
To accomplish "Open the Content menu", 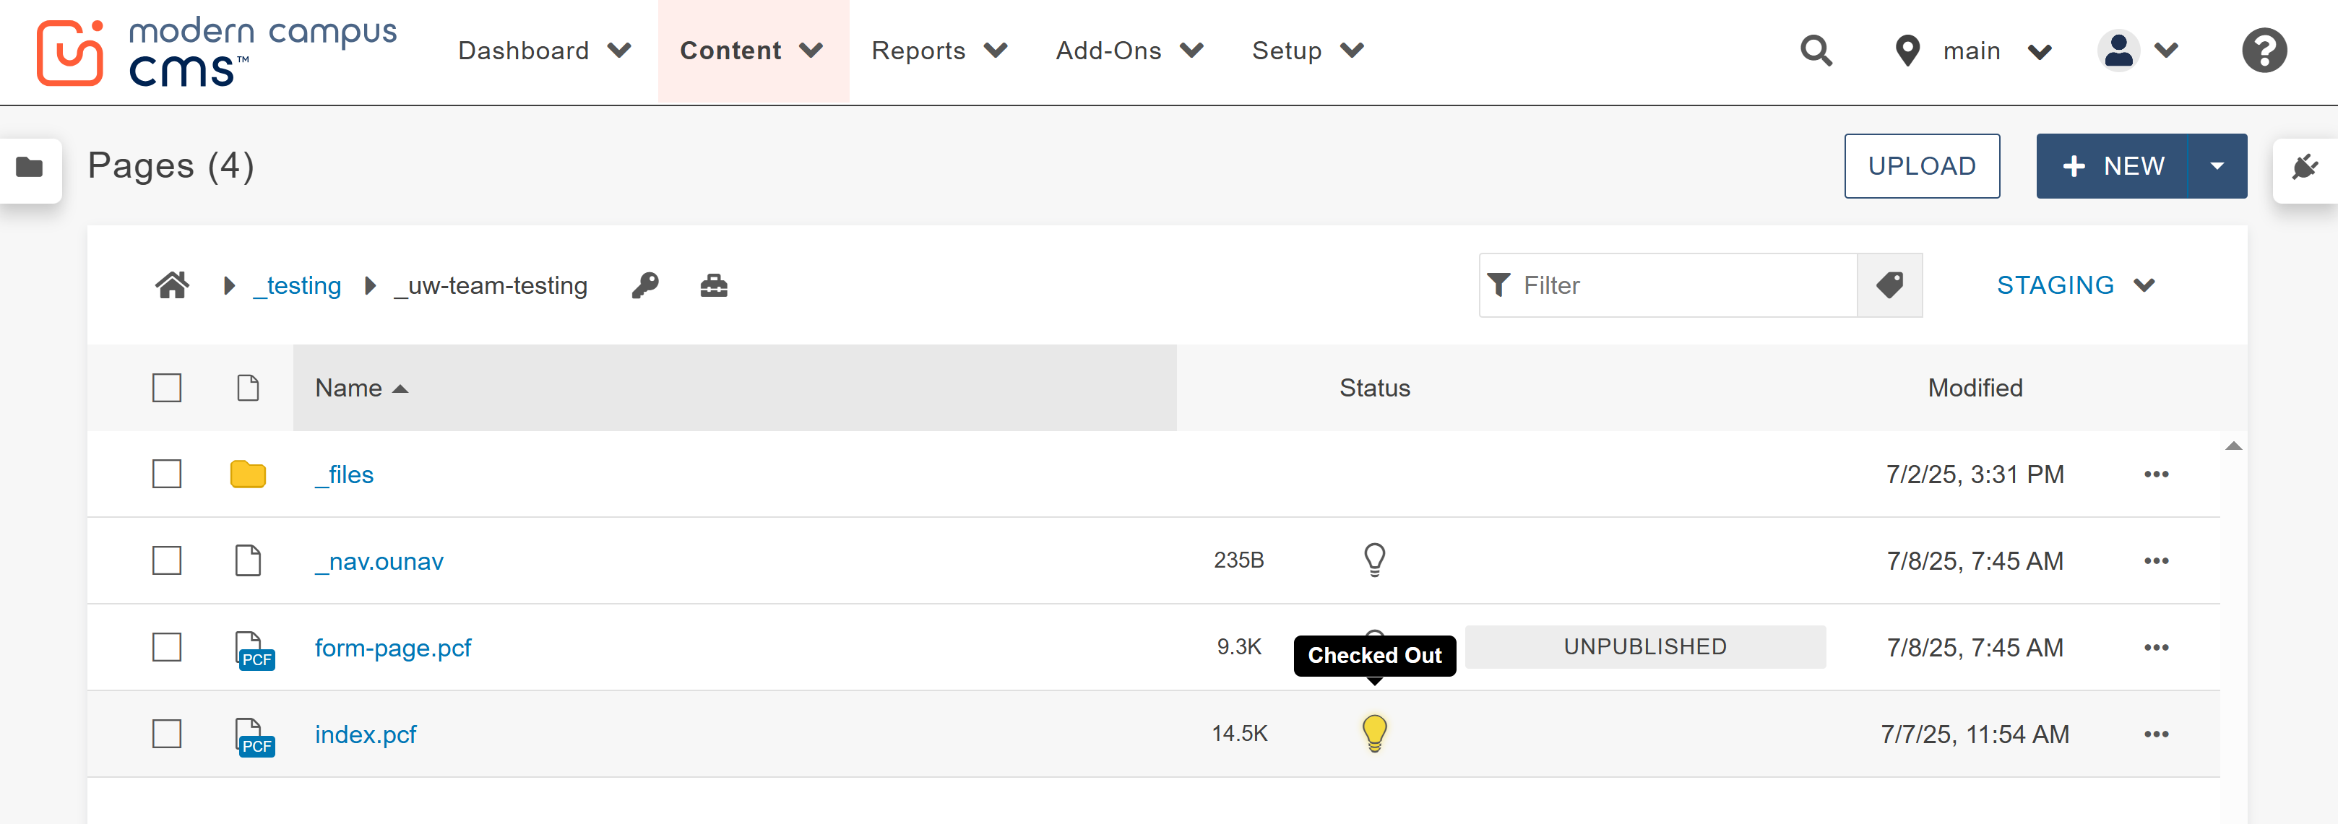I will tap(730, 51).
